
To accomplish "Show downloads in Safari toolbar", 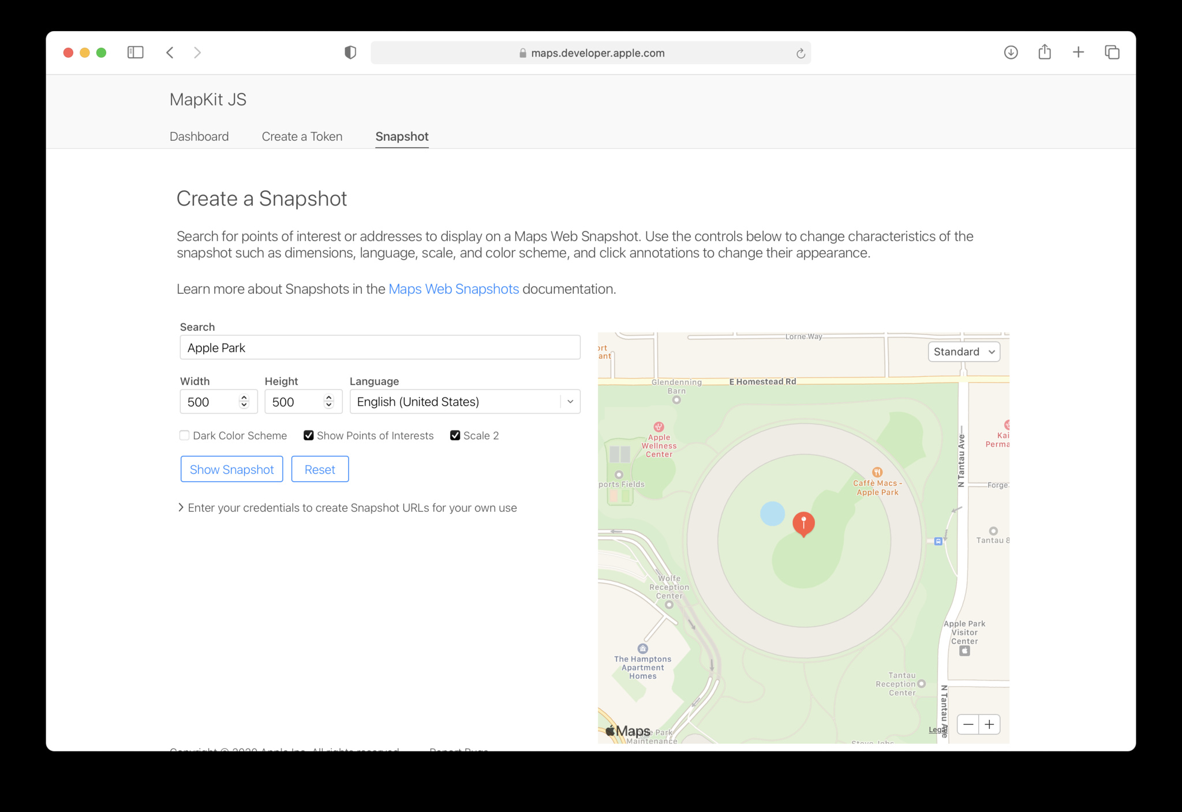I will 1011,53.
